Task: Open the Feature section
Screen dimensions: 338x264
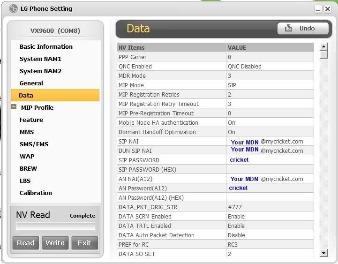Action: click(x=31, y=120)
